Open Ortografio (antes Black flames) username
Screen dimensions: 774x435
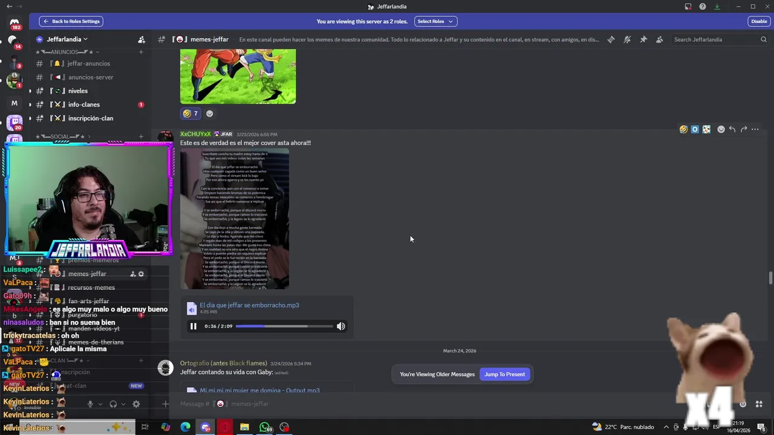coord(223,363)
